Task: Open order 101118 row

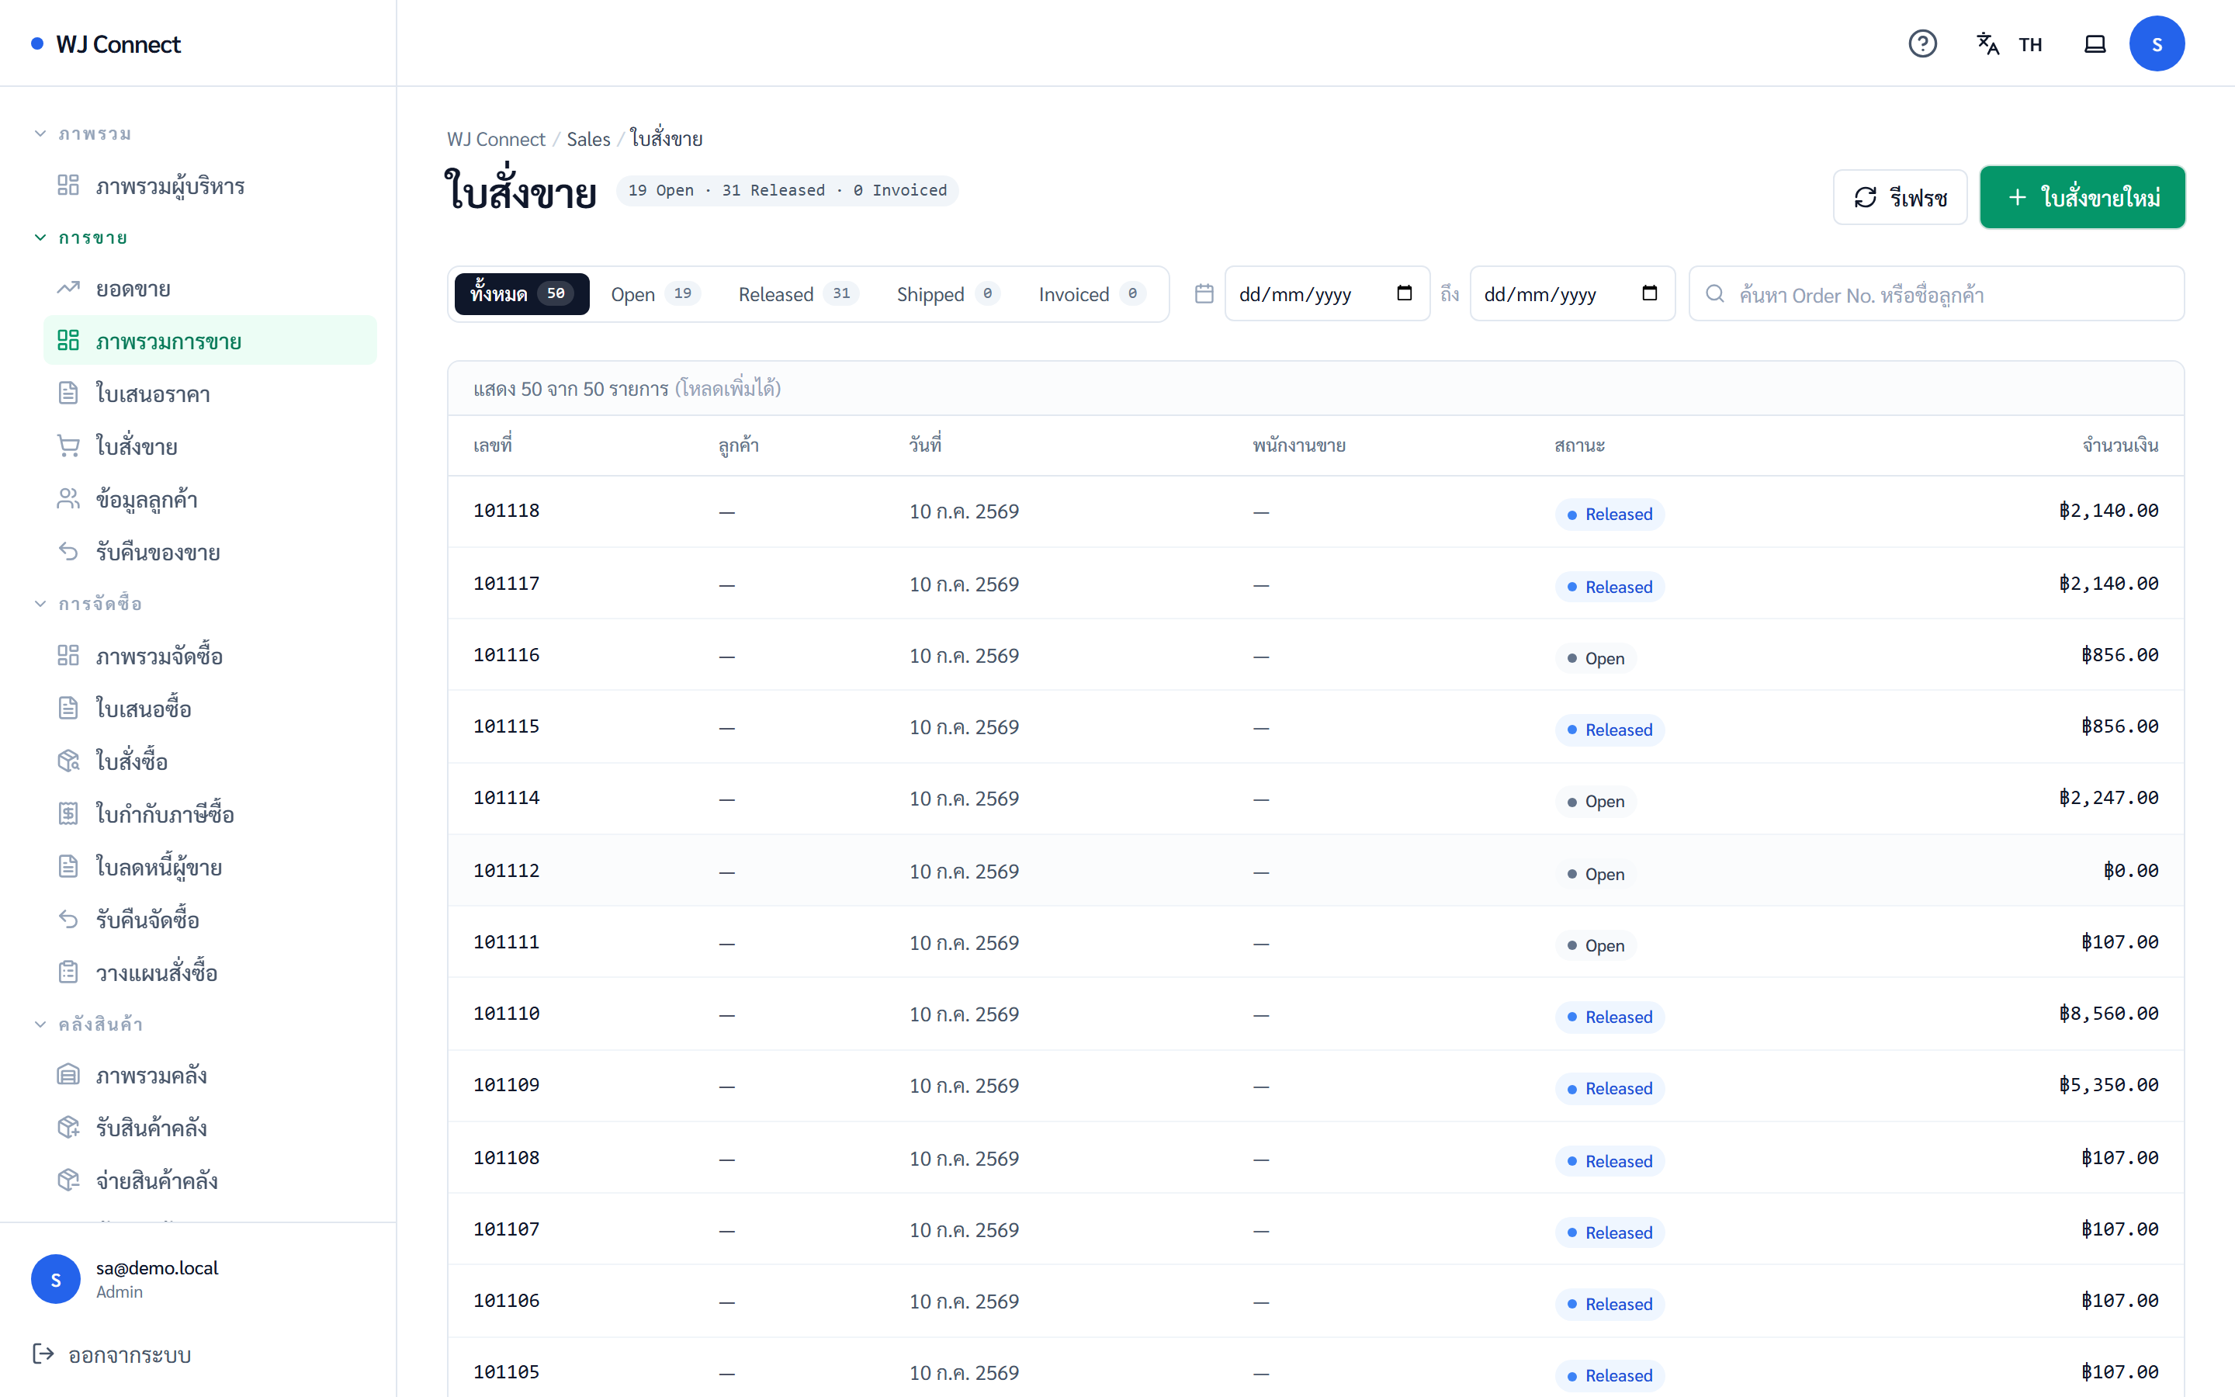Action: click(1315, 511)
